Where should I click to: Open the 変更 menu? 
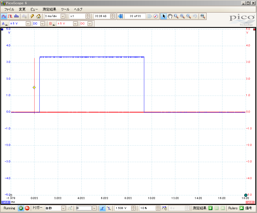[22, 9]
